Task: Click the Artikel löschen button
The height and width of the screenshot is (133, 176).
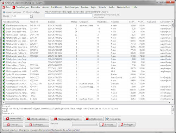Action: [94, 119]
